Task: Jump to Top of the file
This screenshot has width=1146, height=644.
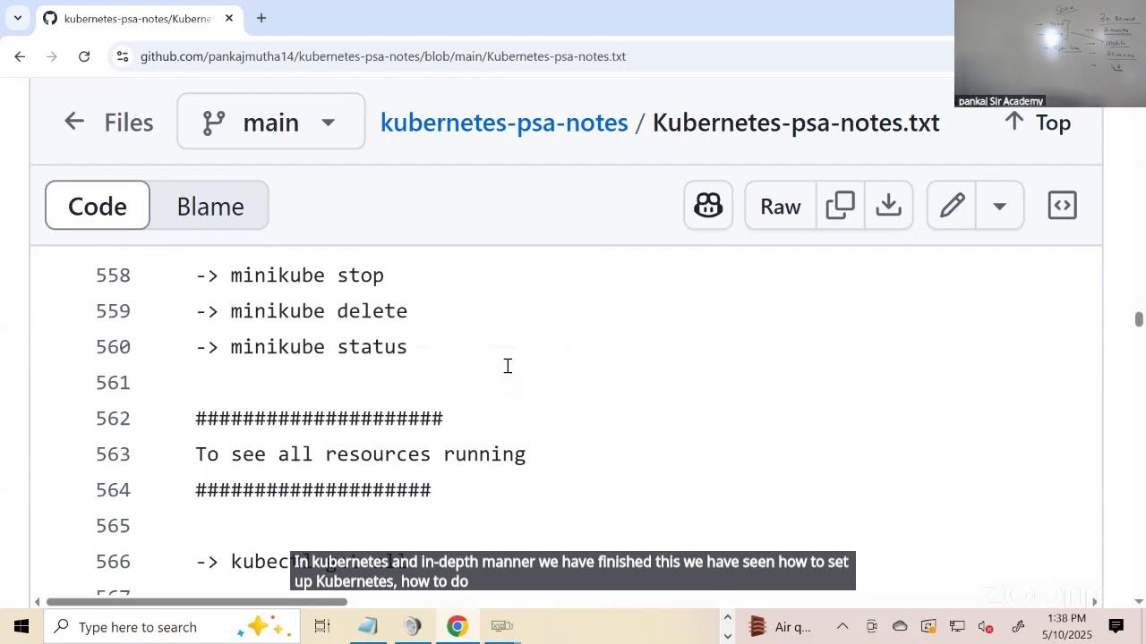Action: pos(1038,122)
